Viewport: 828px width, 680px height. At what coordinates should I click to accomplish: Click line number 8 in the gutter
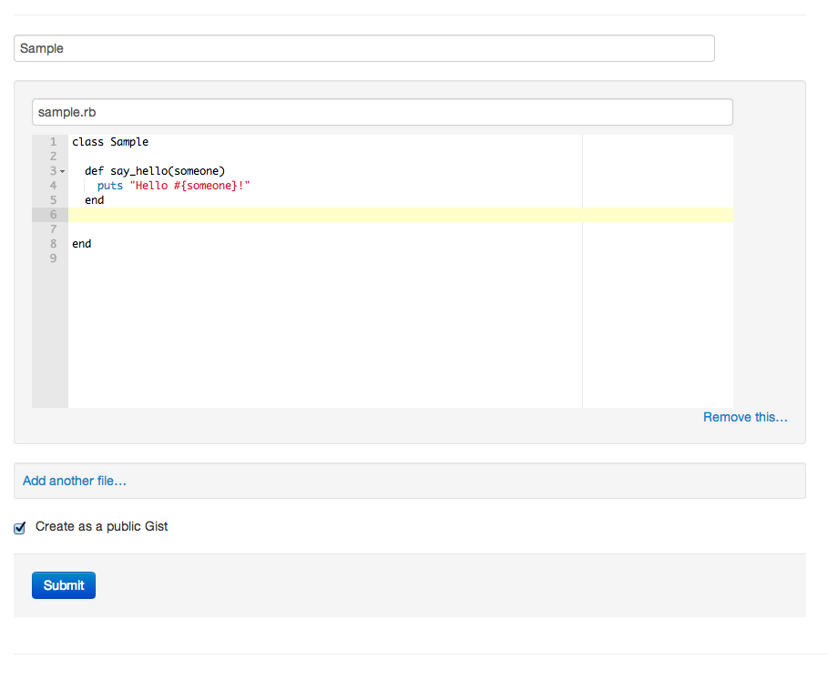tap(54, 244)
